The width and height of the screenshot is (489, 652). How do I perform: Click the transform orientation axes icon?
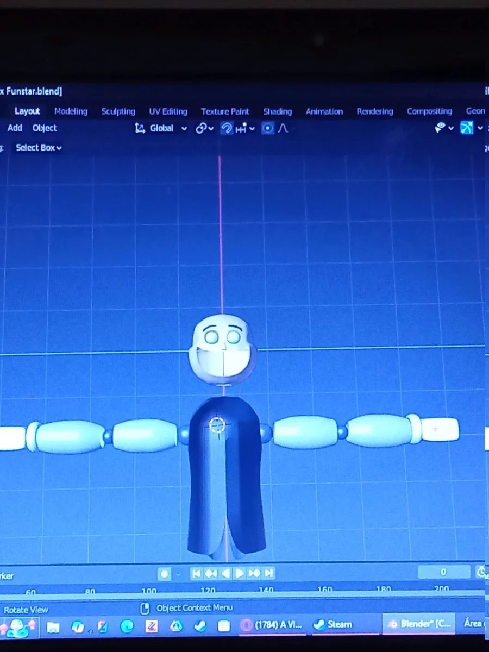140,128
